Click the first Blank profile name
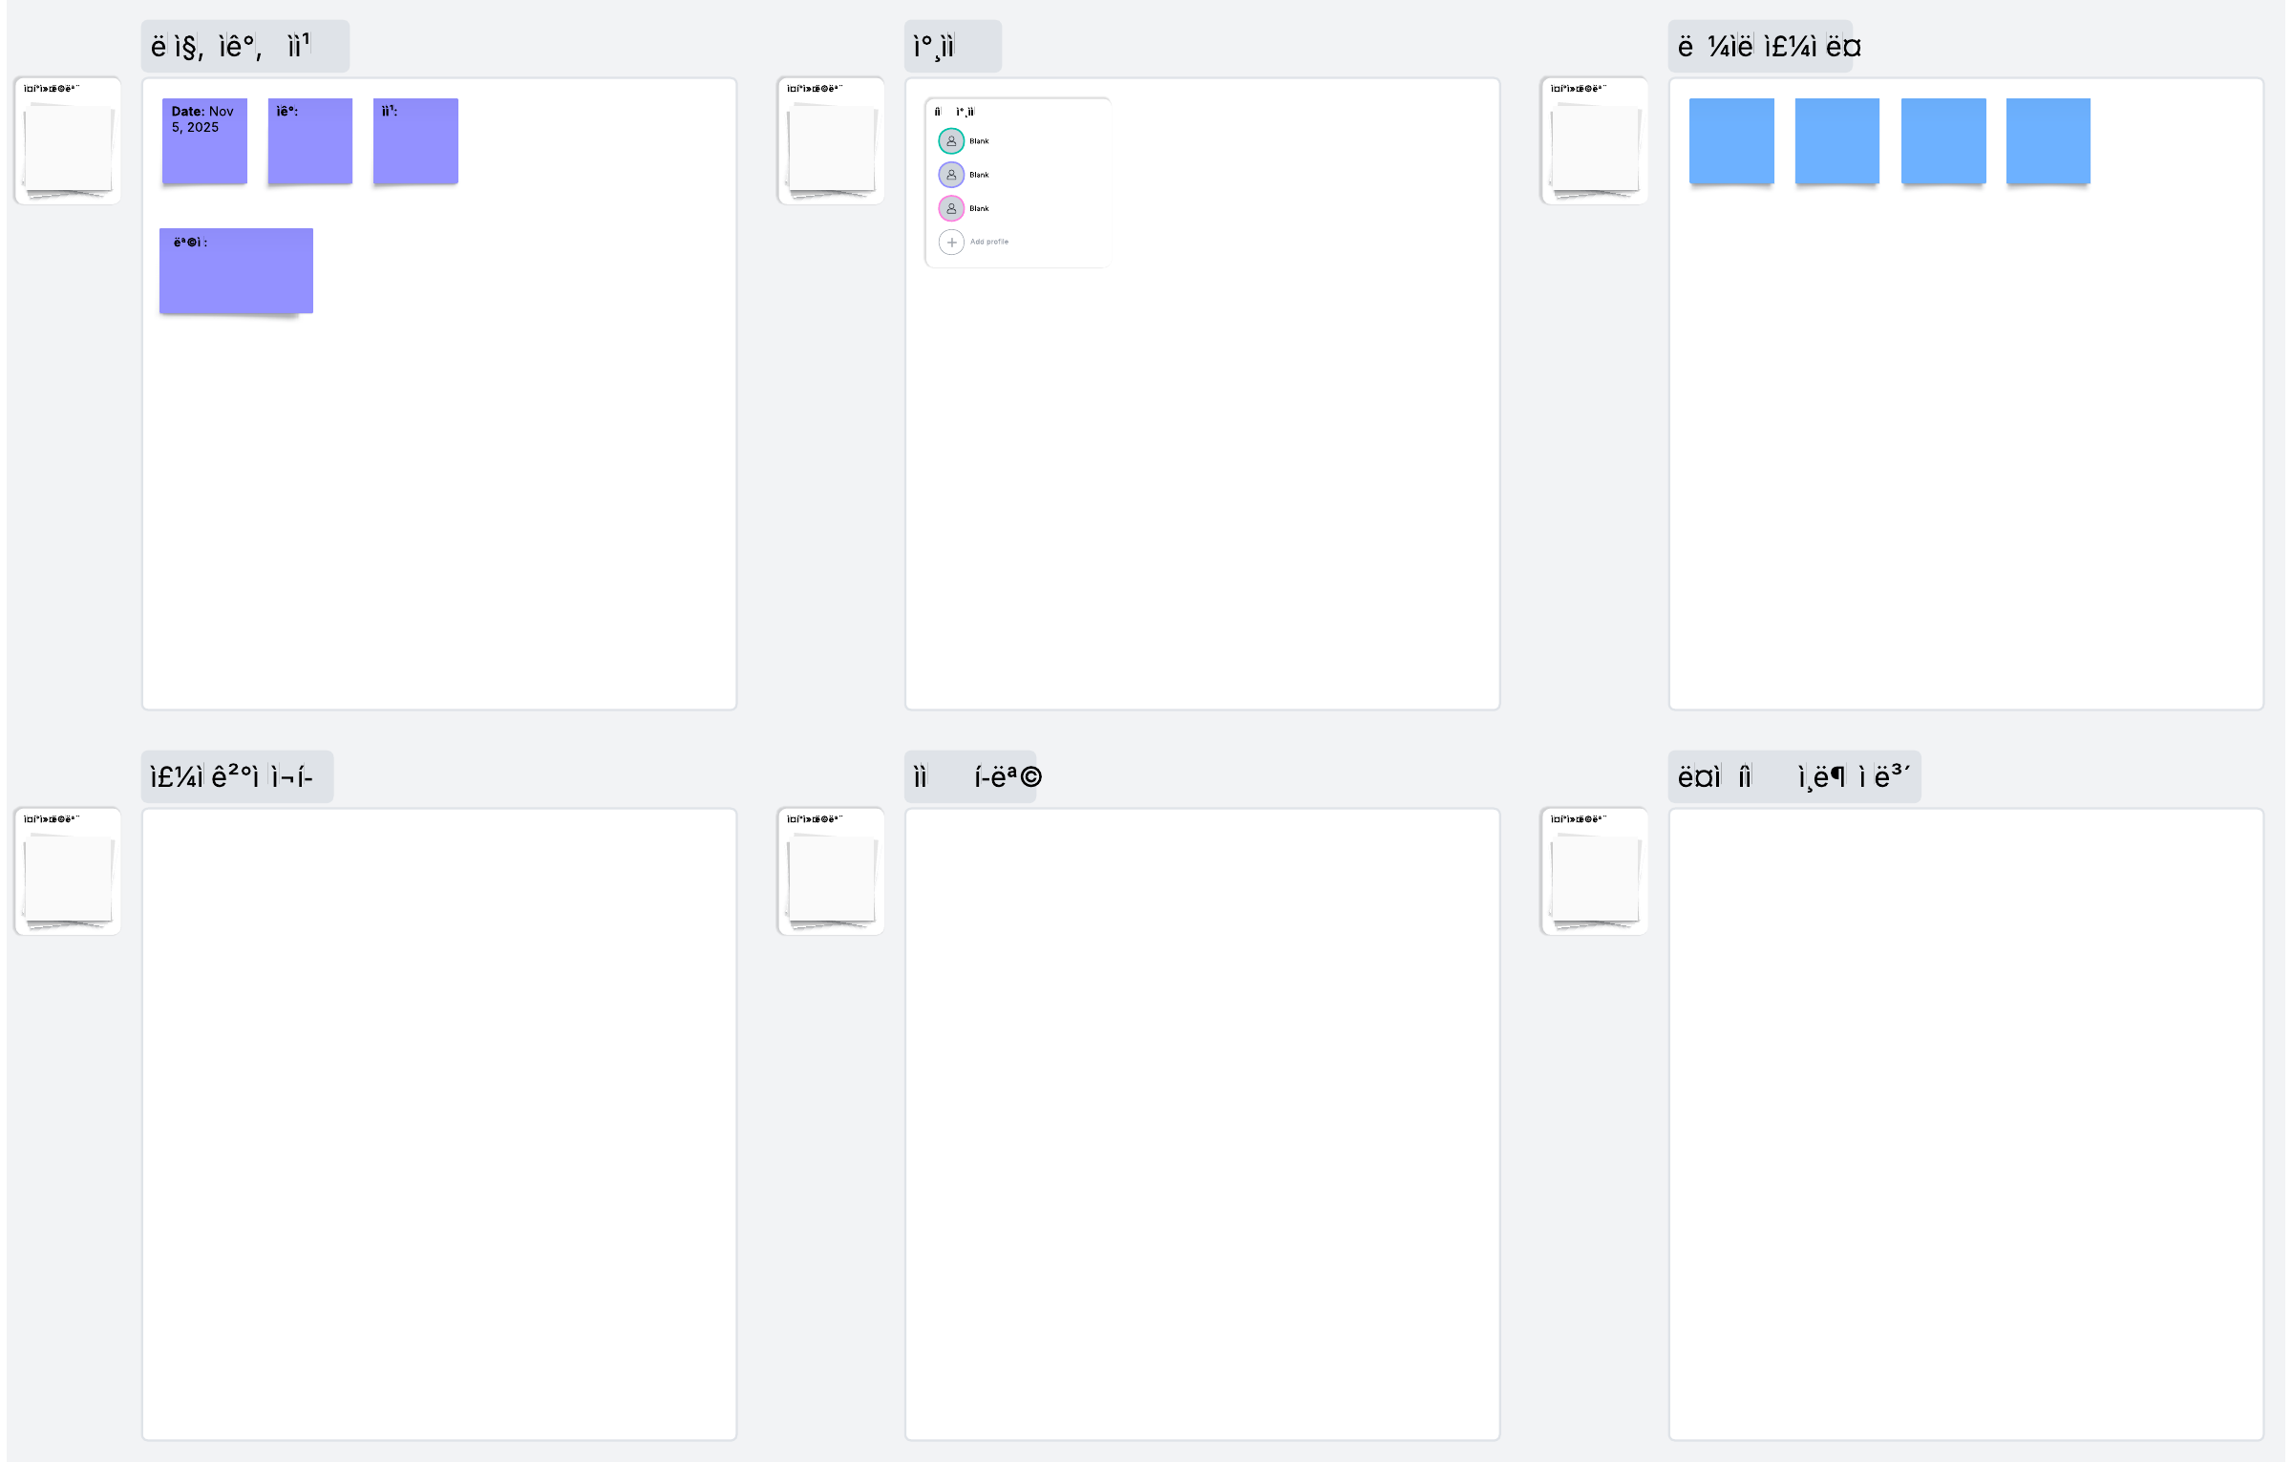The height and width of the screenshot is (1462, 2292). pos(979,141)
